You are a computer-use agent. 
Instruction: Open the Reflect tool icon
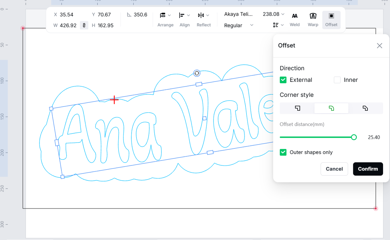point(201,16)
